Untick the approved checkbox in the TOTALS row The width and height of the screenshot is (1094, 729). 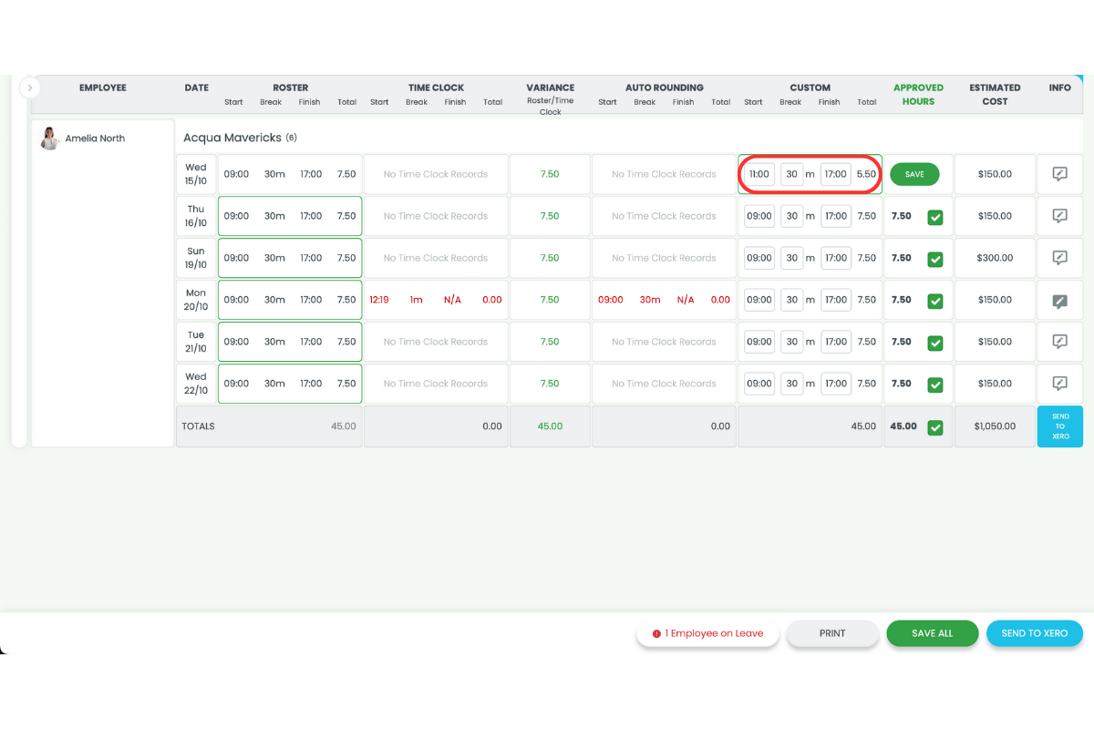tap(934, 426)
